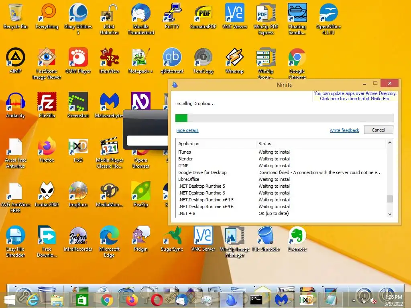Open Windows Store from the taskbar
The height and width of the screenshot is (308, 411).
click(82, 300)
